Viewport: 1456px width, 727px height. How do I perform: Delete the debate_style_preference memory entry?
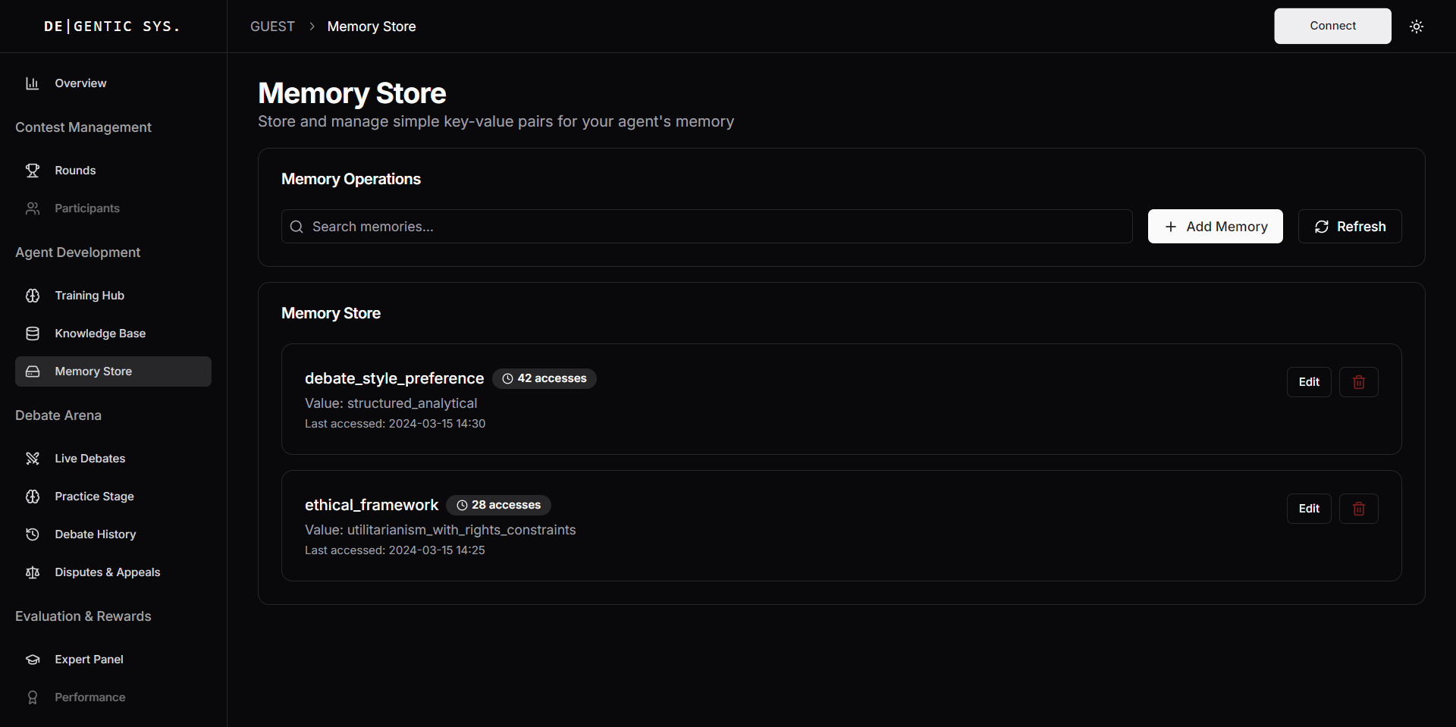point(1358,382)
